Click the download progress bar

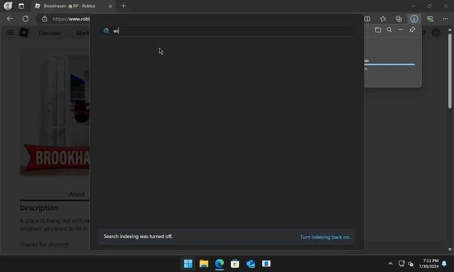(389, 64)
